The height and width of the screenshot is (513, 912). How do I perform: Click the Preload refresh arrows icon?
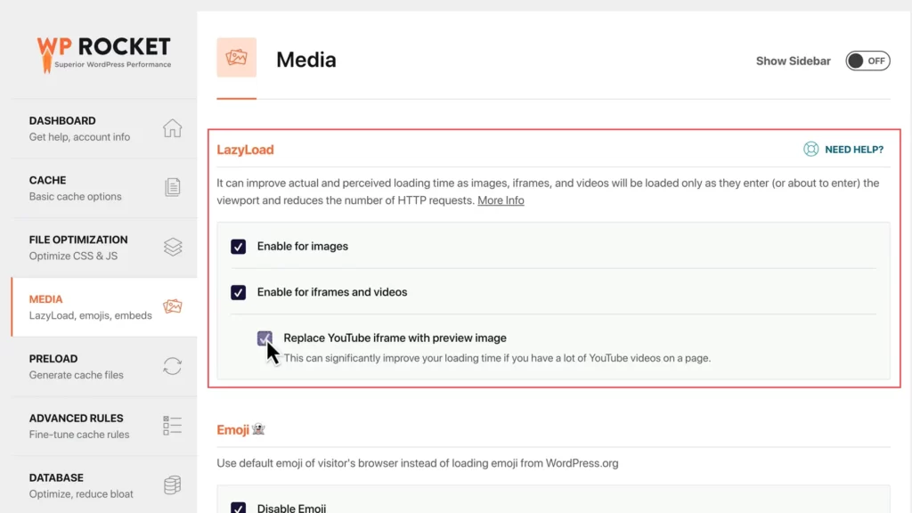(x=172, y=366)
